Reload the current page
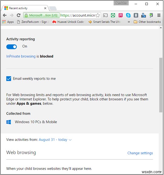Viewport: 164px width, 175px height. pyautogui.click(x=19, y=15)
